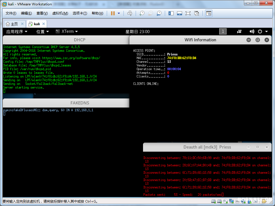This screenshot has width=275, height=206.
Task: Expand the 应用程序 applications menu
Action: [17, 32]
